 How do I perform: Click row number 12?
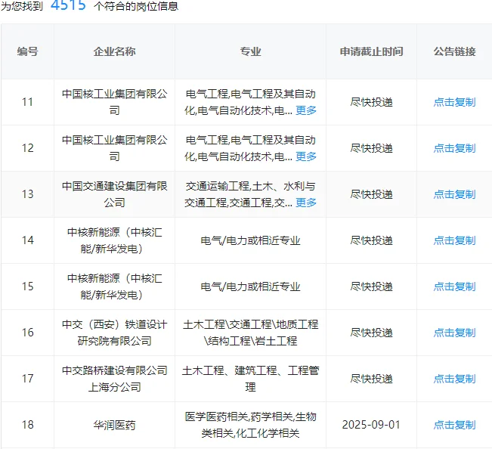(28, 148)
